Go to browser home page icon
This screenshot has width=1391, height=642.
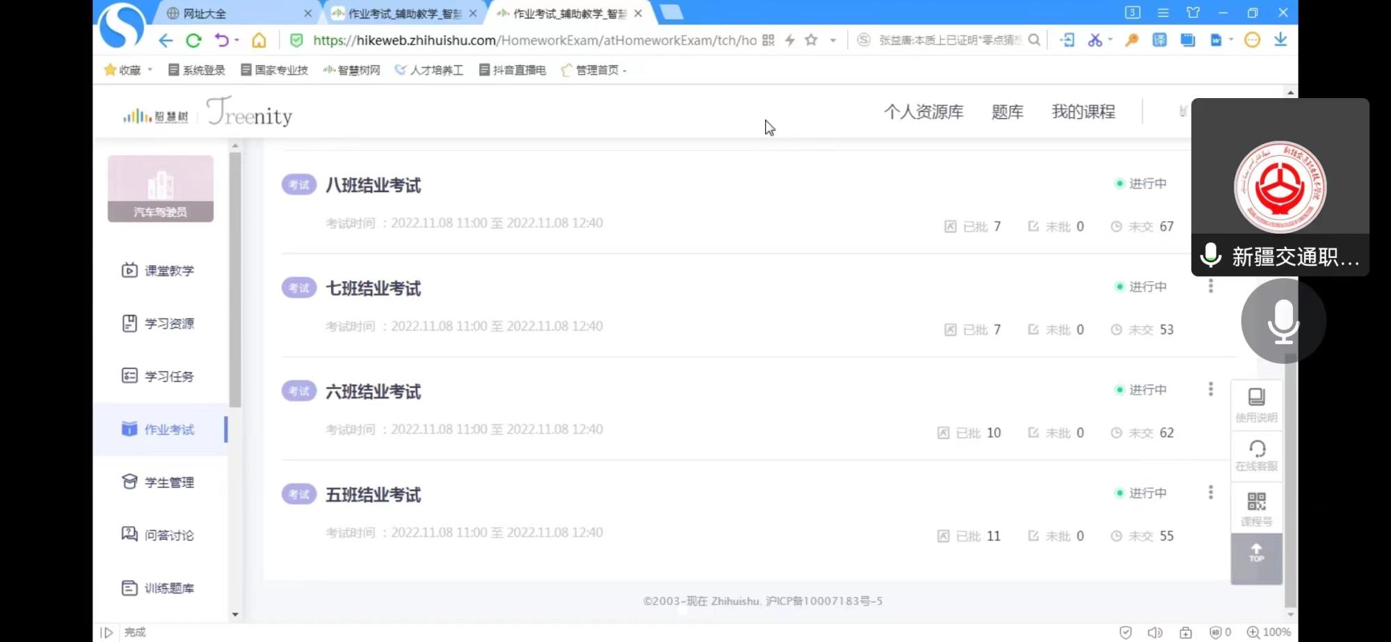click(259, 40)
